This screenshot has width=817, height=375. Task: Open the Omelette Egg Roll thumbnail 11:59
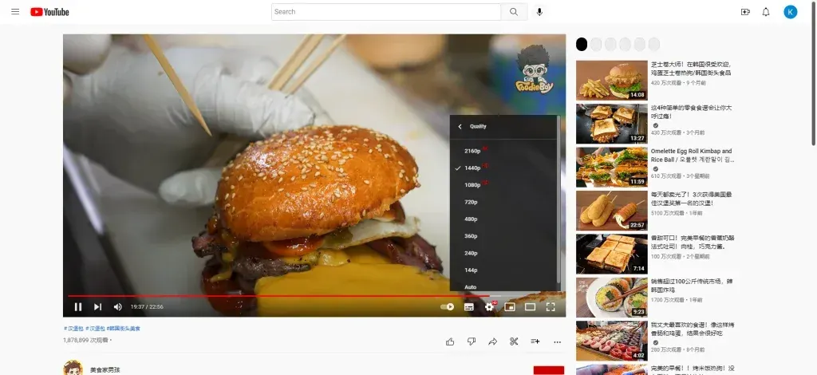point(612,168)
